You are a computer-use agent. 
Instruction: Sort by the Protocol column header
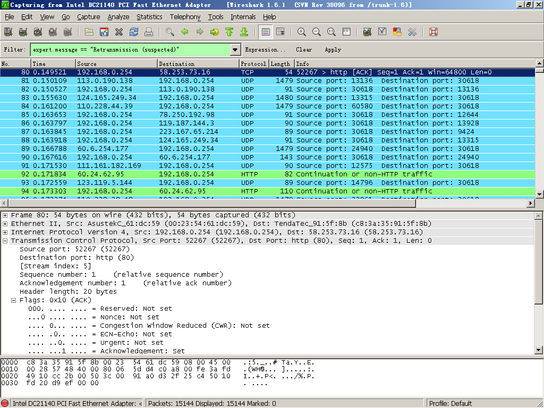tap(253, 64)
